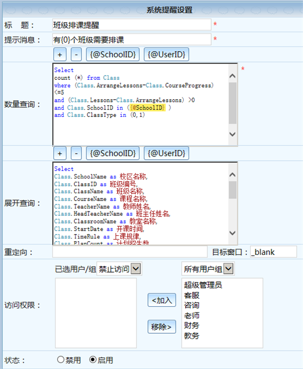Click line 'Class.StartDate as 开课时间'
Screen dimensions: 303x369
(x=99, y=229)
